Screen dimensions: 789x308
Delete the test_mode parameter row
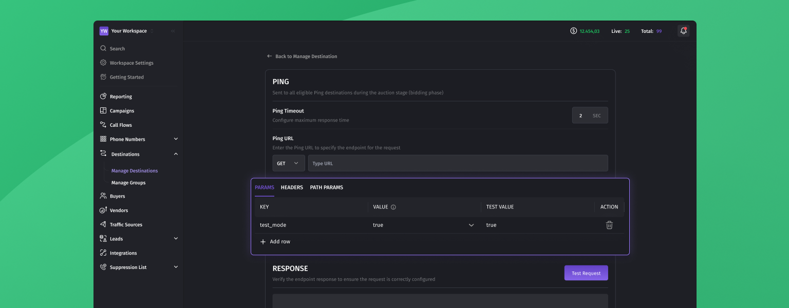[x=609, y=225]
